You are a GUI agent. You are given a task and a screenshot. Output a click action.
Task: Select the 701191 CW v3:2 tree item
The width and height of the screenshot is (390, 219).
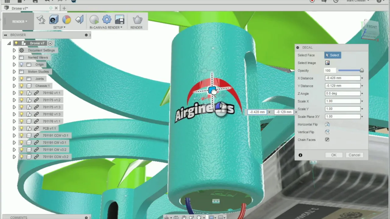(x=55, y=150)
